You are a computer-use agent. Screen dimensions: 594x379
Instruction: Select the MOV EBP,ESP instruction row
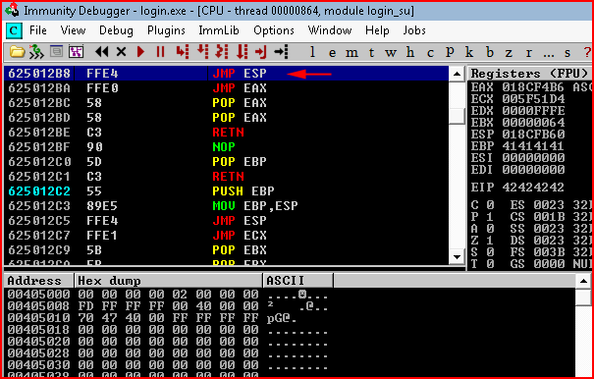pyautogui.click(x=226, y=206)
